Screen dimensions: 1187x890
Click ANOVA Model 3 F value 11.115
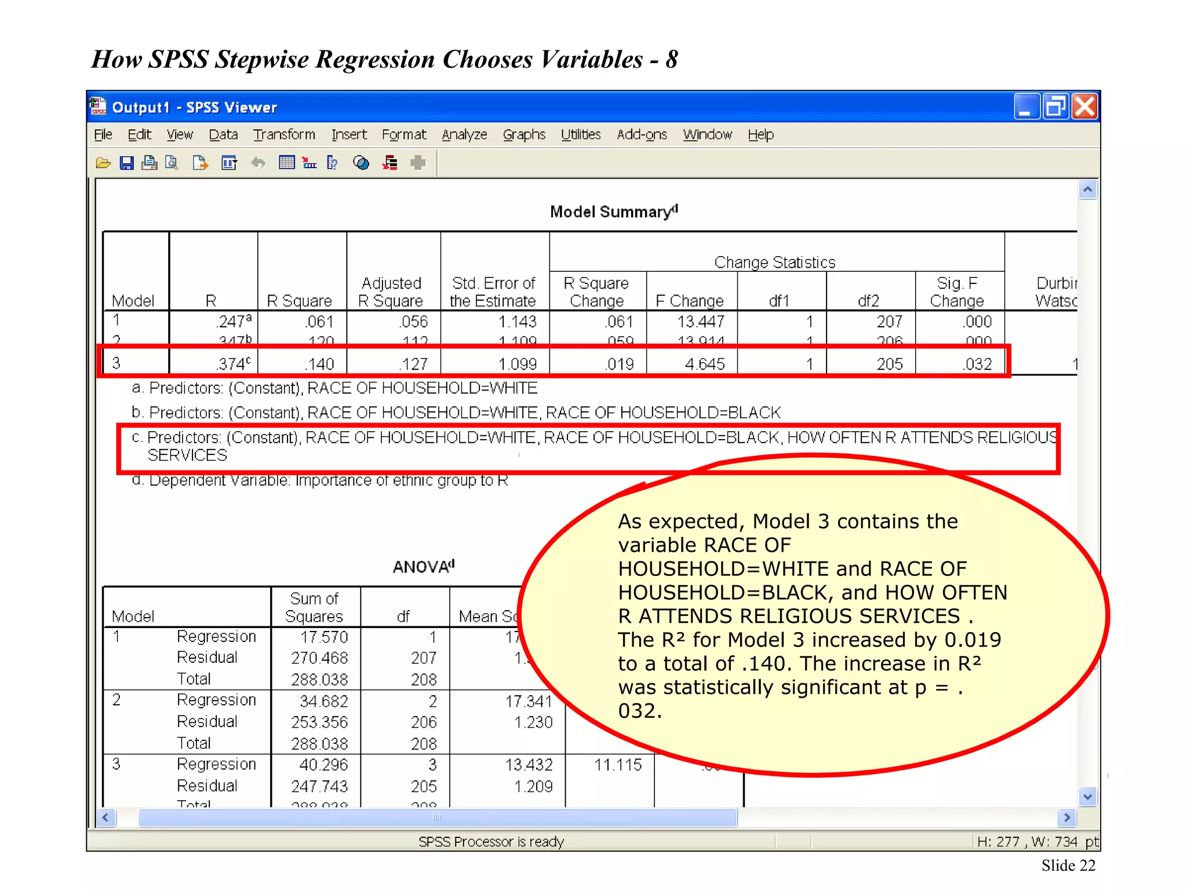point(618,765)
